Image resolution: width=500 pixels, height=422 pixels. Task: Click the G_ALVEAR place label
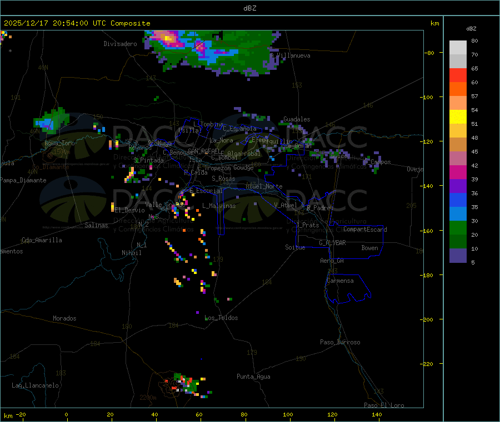click(332, 243)
